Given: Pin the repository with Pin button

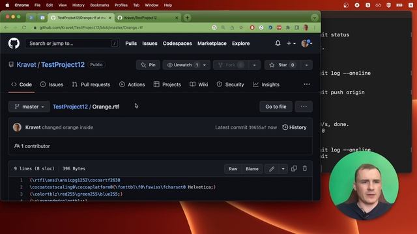Looking at the screenshot, I should point(148,65).
